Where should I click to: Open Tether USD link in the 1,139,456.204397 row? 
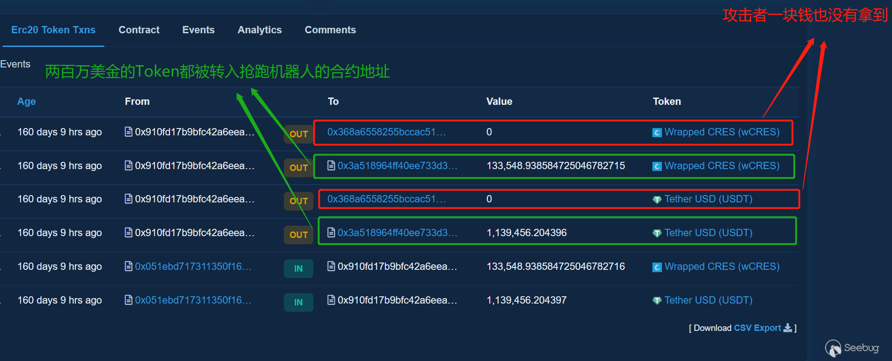(x=708, y=300)
